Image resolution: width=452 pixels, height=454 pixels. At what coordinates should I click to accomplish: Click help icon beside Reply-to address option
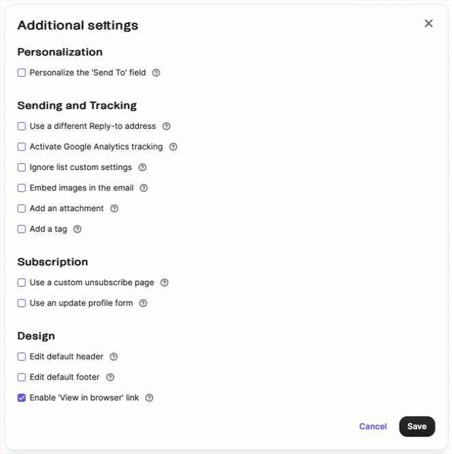(166, 126)
